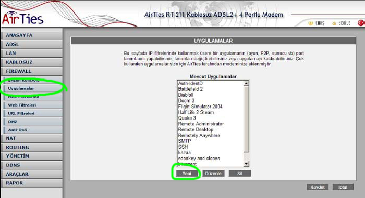Click the list scrollbar up arrow
Viewport: 365px width, 198px height.
click(x=246, y=83)
